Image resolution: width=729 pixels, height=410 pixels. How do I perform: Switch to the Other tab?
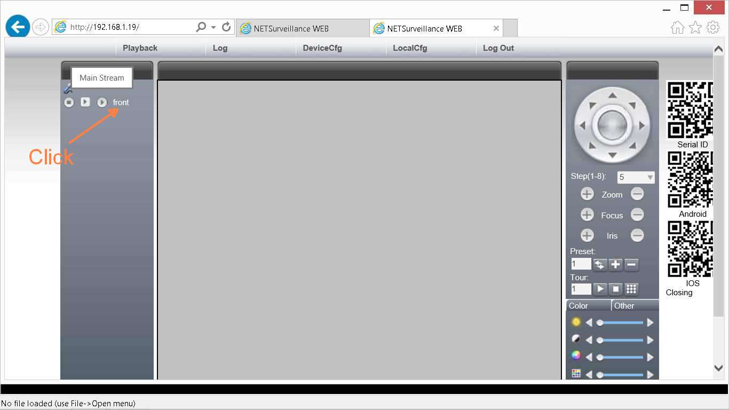(x=635, y=306)
